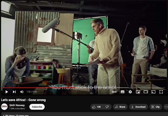This screenshot has height=116, width=168.
Task: Share this video
Action: (120, 107)
